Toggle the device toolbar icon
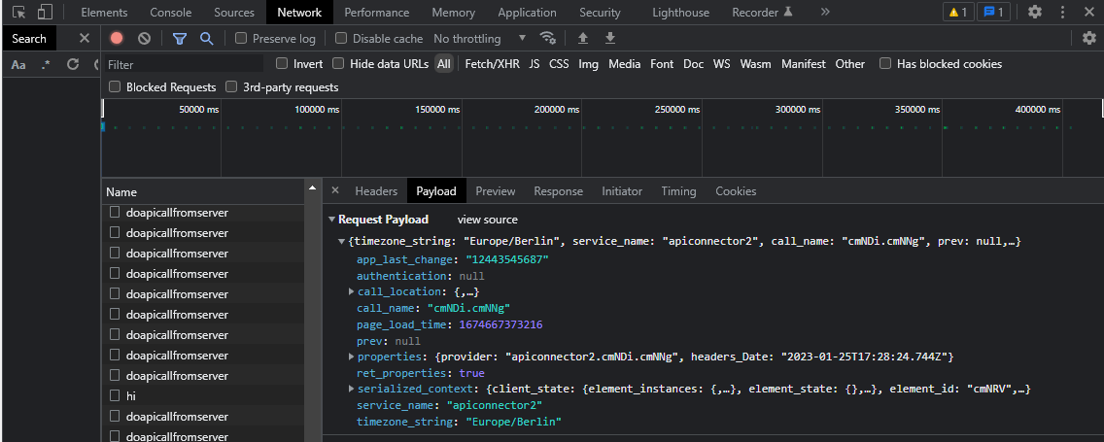 45,12
